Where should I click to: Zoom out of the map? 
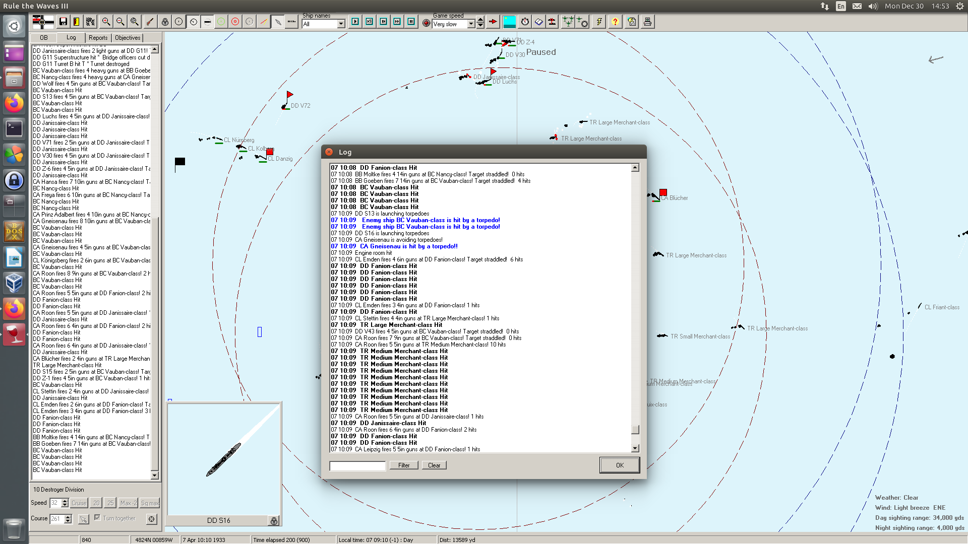pyautogui.click(x=120, y=22)
